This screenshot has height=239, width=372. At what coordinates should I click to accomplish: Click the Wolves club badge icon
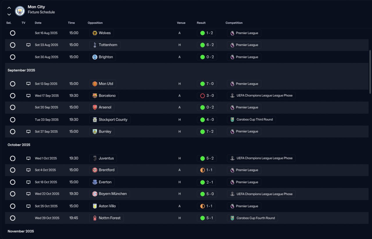(x=95, y=33)
